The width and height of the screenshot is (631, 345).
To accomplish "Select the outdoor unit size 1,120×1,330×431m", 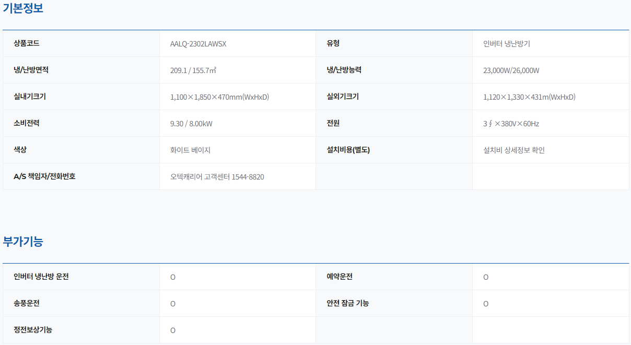I will click(x=529, y=97).
